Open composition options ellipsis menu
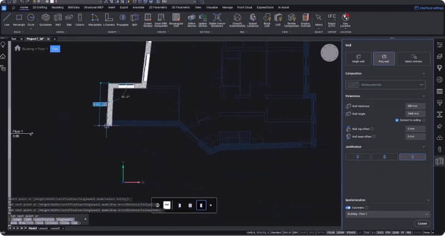Viewport: 445px width, 236px height. (x=422, y=85)
